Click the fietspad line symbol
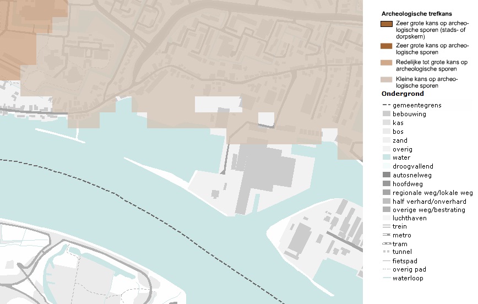Image resolution: width=478 pixels, height=304 pixels. pyautogui.click(x=386, y=261)
